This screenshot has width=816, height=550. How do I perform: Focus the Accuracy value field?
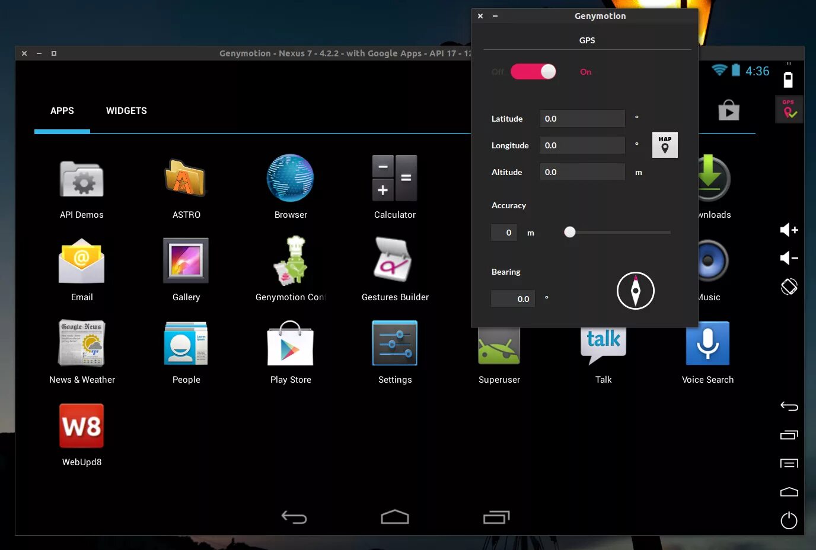504,233
